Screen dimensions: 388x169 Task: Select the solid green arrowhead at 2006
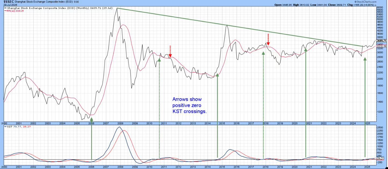click(x=91, y=119)
